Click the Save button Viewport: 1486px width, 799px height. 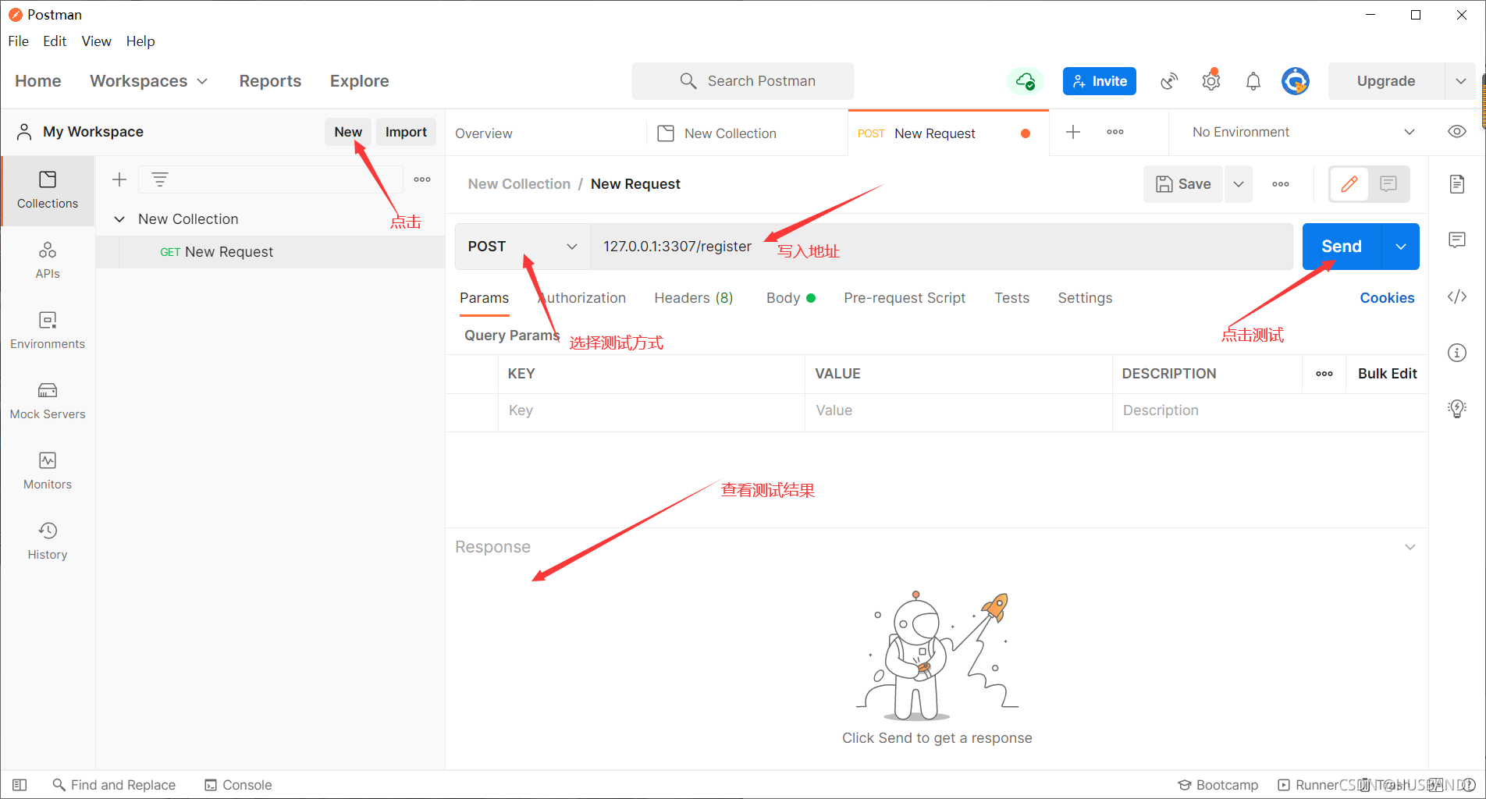1183,184
